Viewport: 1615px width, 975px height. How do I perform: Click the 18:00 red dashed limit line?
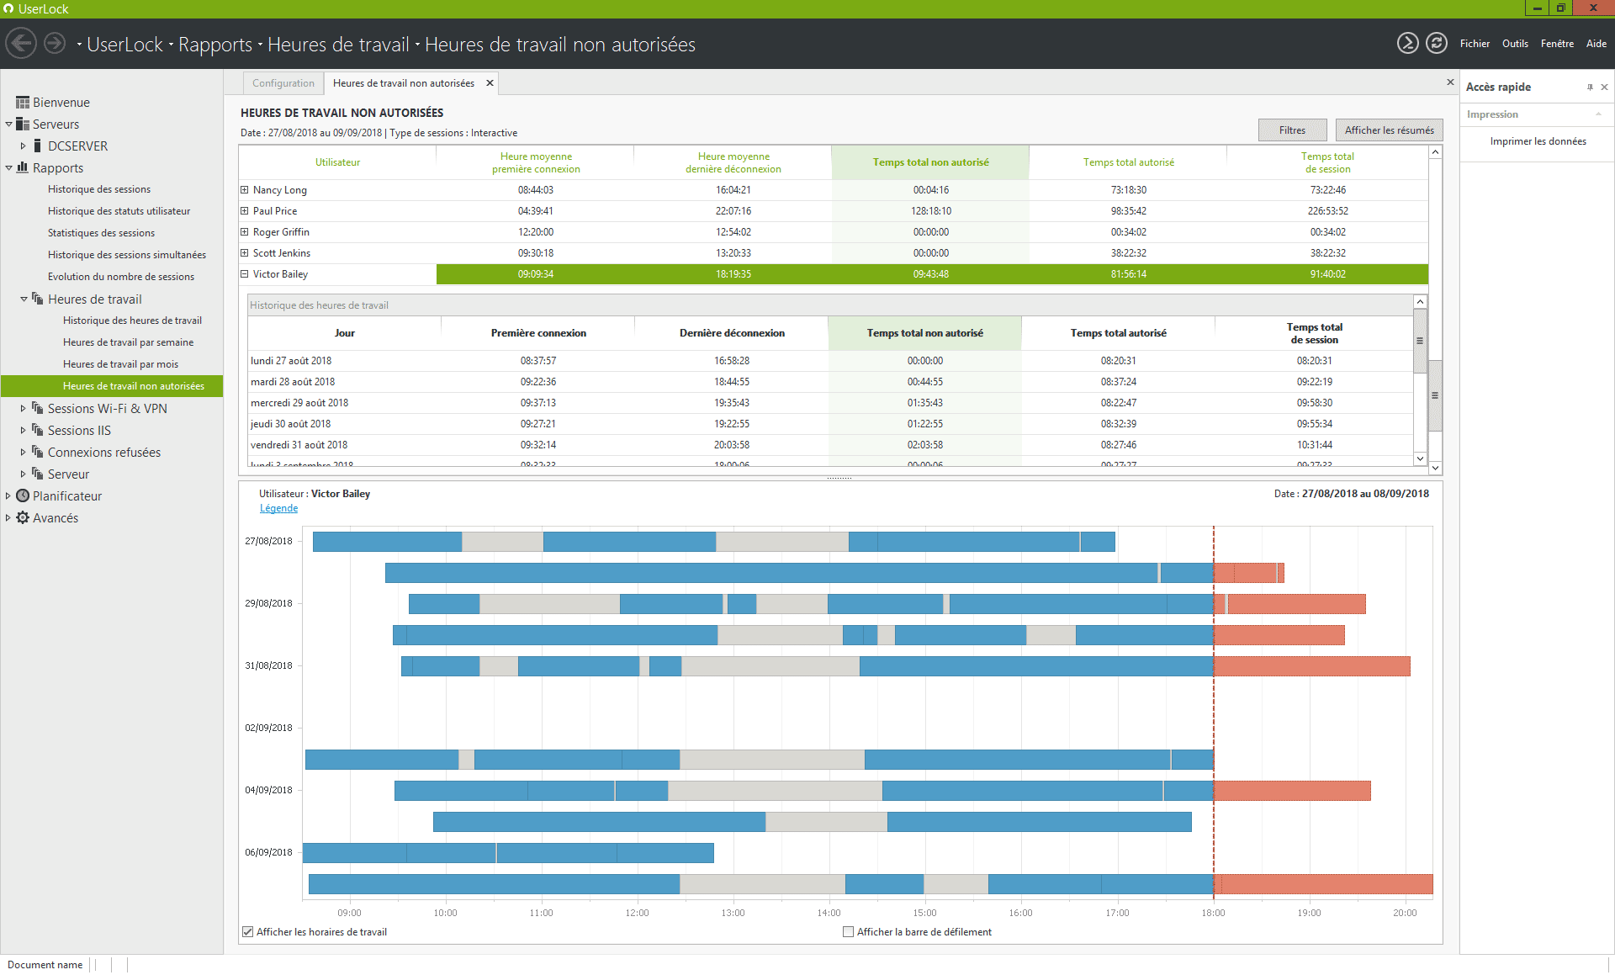1214,713
